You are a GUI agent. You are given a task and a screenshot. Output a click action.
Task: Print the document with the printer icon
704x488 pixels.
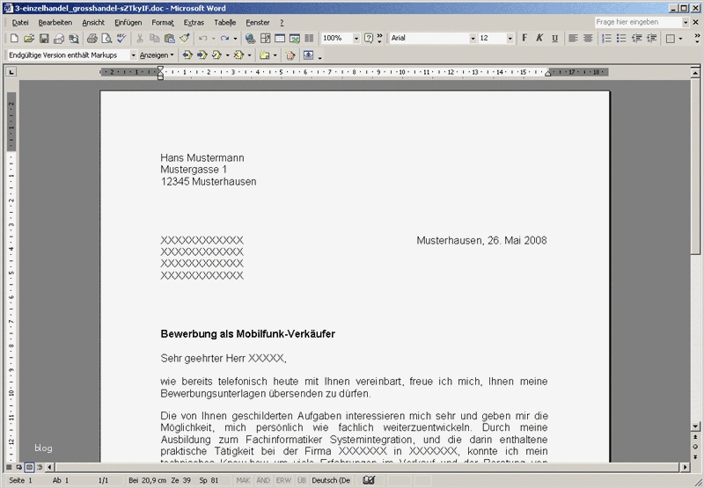point(92,39)
